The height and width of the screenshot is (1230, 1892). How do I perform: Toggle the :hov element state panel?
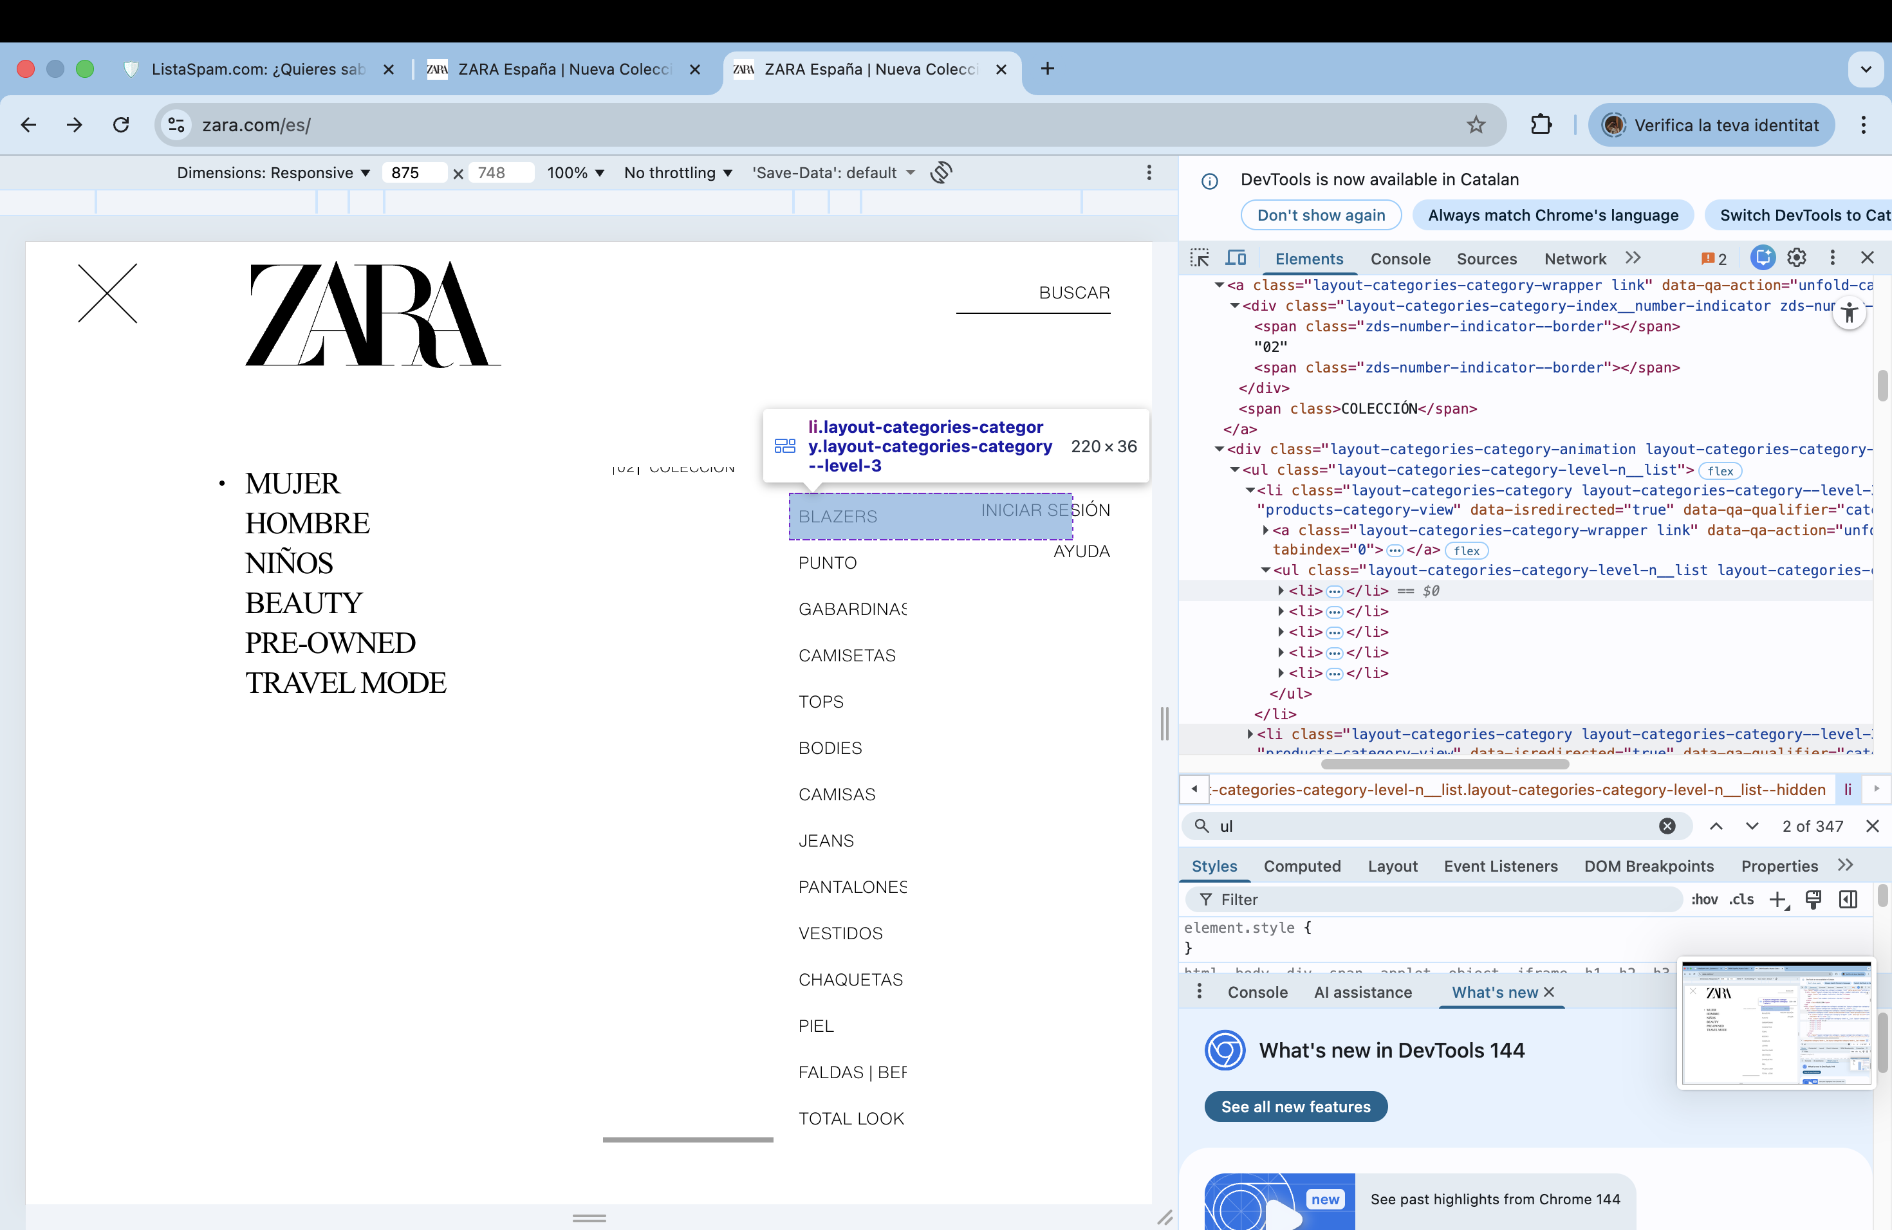click(1703, 899)
